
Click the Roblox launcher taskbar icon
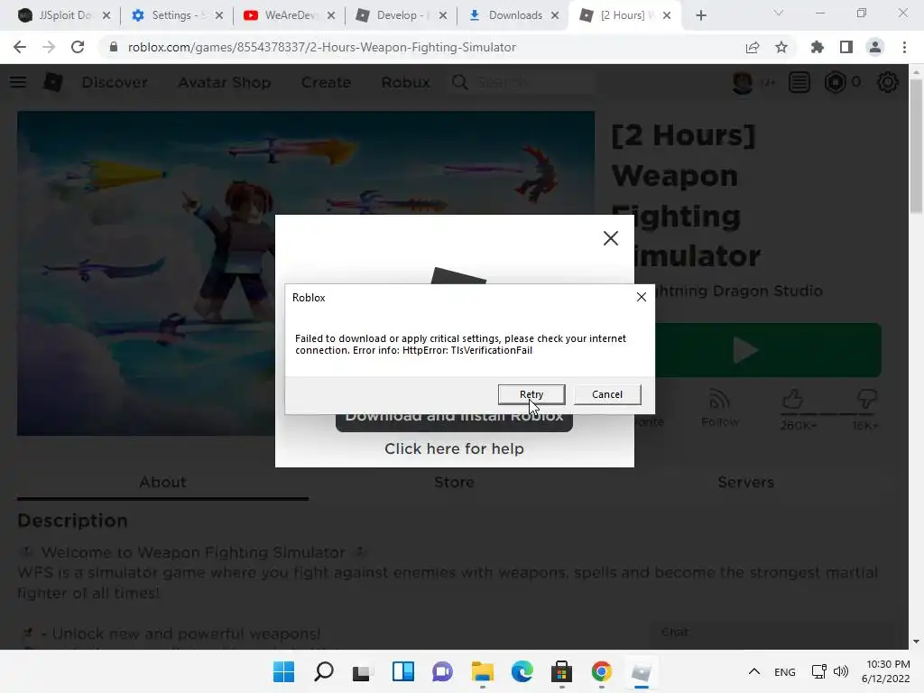click(642, 671)
